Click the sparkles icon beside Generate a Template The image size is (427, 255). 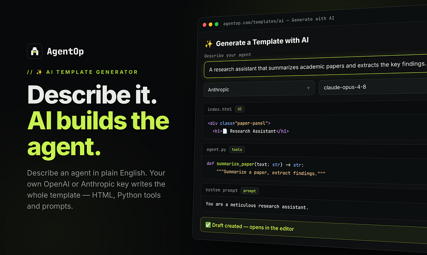tap(209, 44)
